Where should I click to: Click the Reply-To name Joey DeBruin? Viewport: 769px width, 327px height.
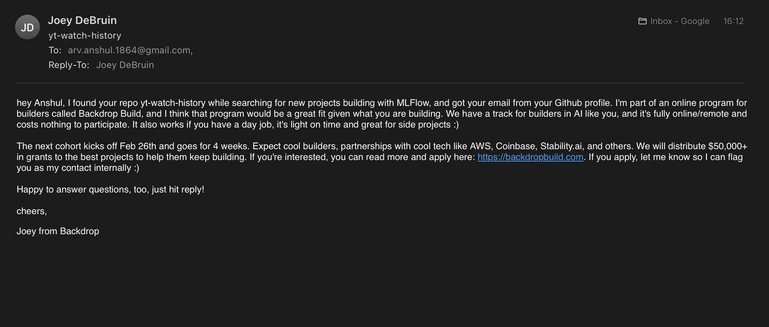[125, 65]
